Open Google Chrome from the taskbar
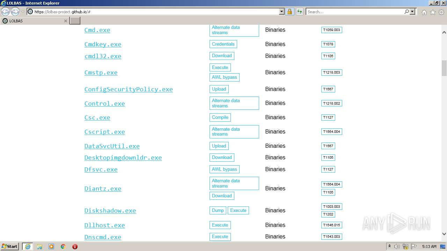The image size is (447, 251). (x=63, y=246)
